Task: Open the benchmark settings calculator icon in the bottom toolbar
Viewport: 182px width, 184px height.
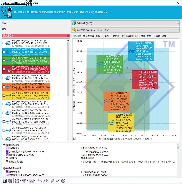Action: click(5, 181)
